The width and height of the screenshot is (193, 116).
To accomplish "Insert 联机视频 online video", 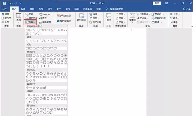I will pyautogui.click(x=81, y=17).
